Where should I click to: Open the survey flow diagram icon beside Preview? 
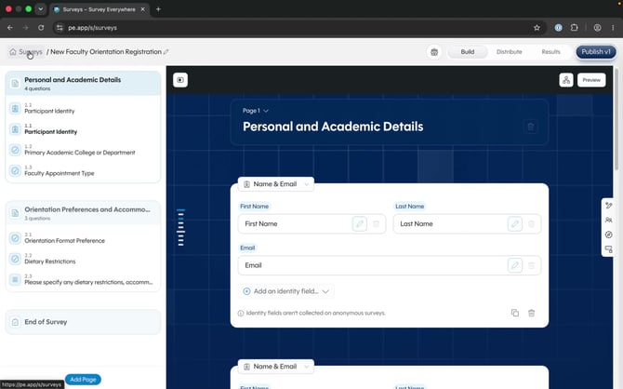coord(566,80)
